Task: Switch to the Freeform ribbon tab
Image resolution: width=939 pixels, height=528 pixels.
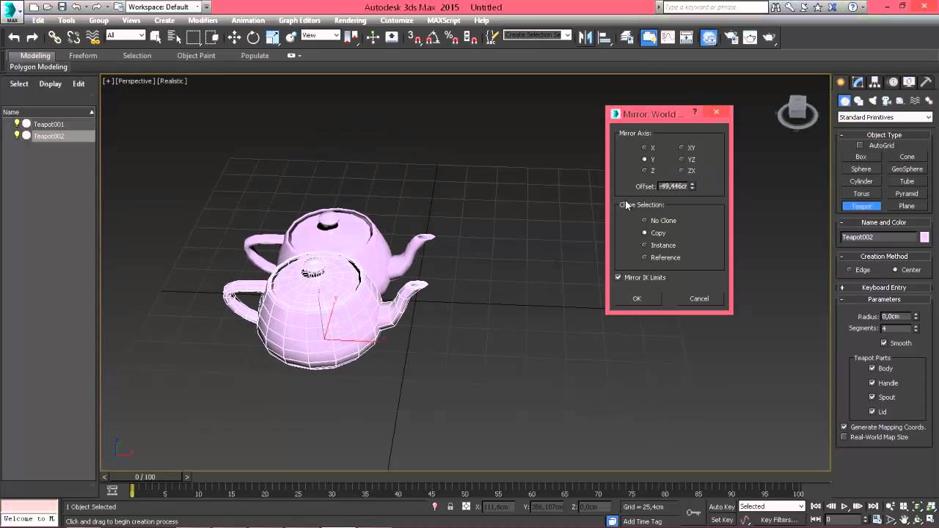Action: 83,56
